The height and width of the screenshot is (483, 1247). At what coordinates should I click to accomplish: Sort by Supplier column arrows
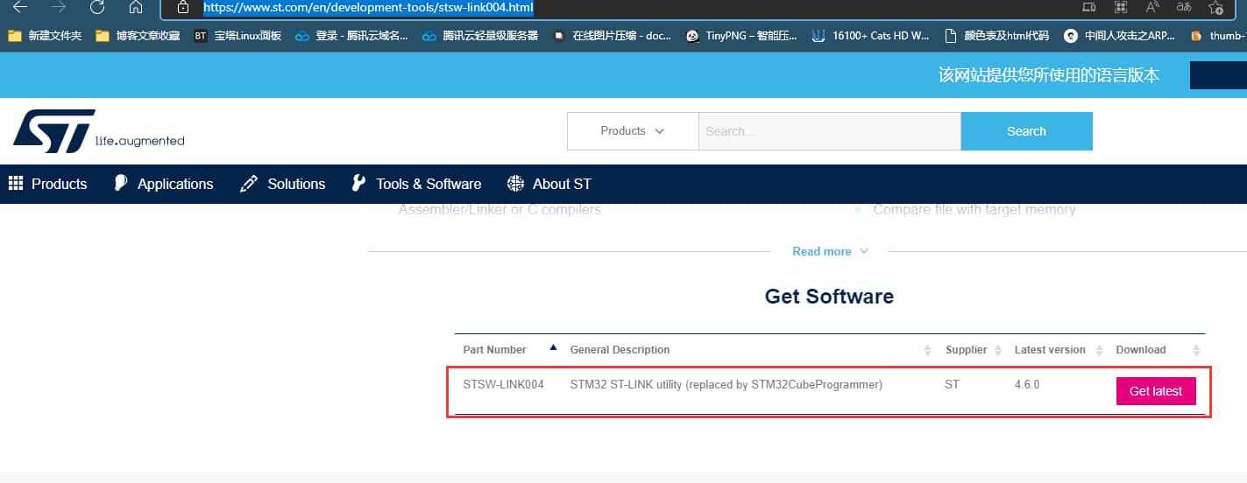click(x=995, y=350)
